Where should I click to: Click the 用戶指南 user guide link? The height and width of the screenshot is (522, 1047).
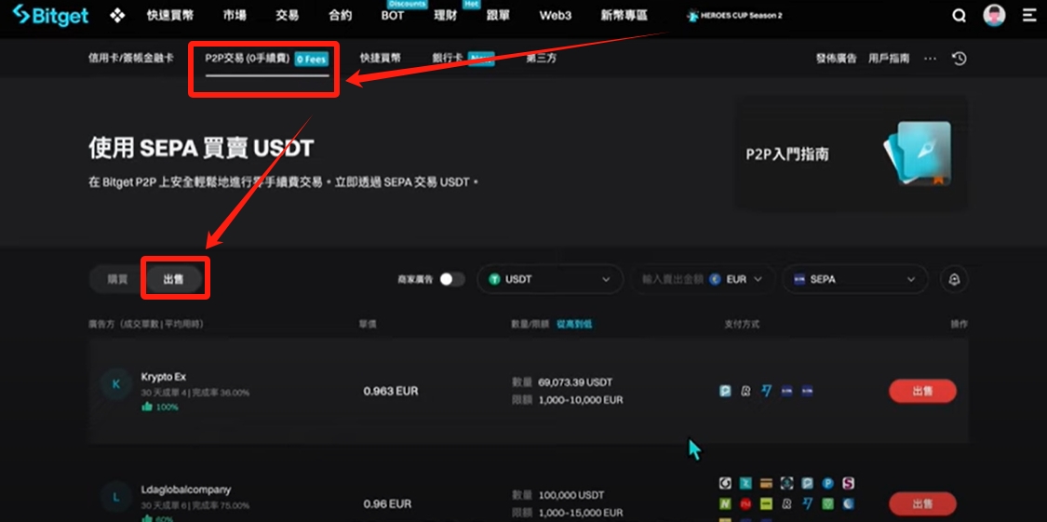[889, 59]
